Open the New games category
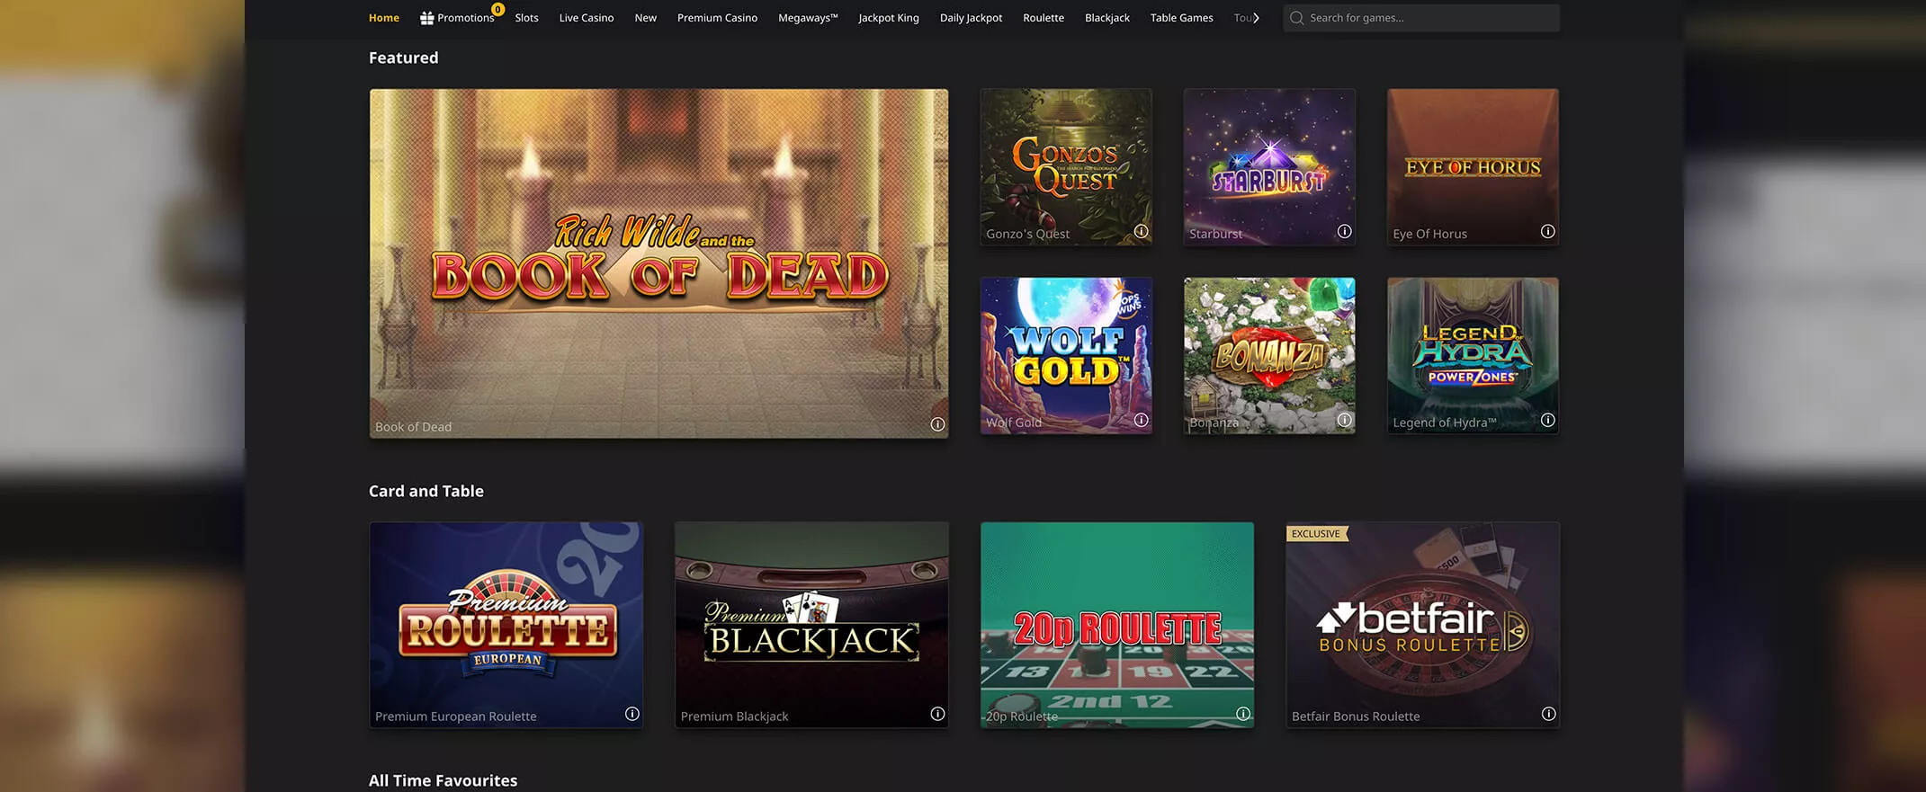Screen dimensions: 1926x792 click(645, 18)
